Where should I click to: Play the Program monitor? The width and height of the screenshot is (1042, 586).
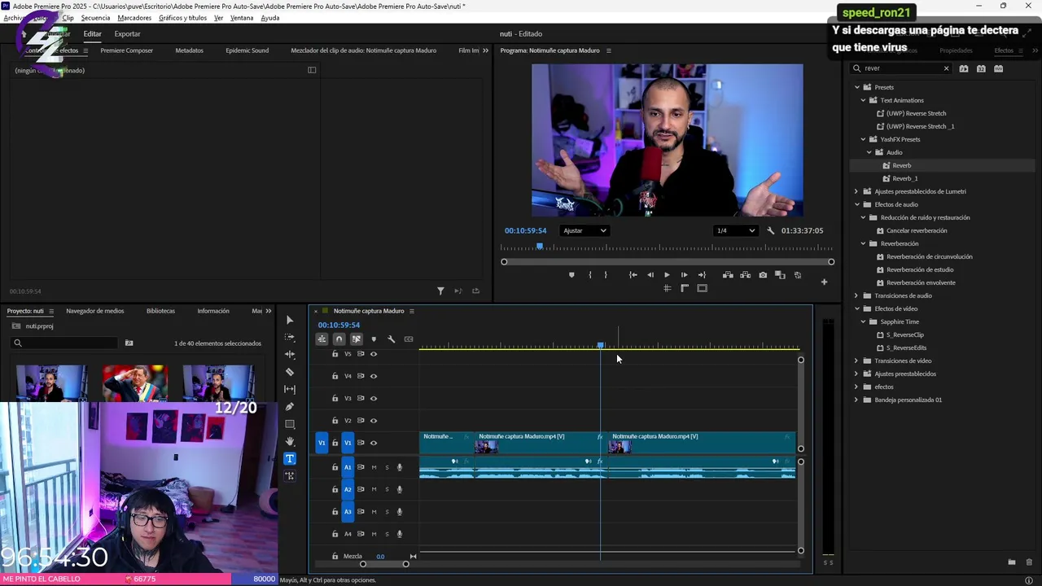coord(667,275)
